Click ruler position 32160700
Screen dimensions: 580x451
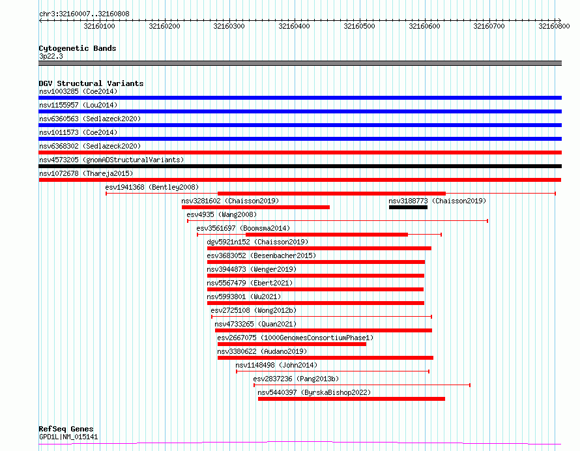pyautogui.click(x=489, y=26)
